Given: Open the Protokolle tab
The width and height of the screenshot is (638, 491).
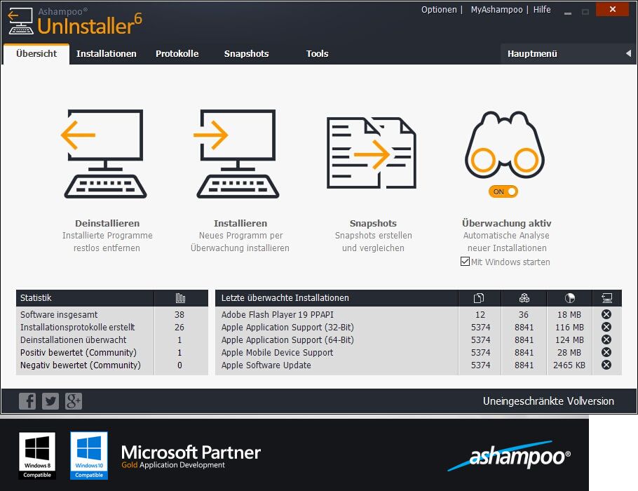Looking at the screenshot, I should (177, 54).
